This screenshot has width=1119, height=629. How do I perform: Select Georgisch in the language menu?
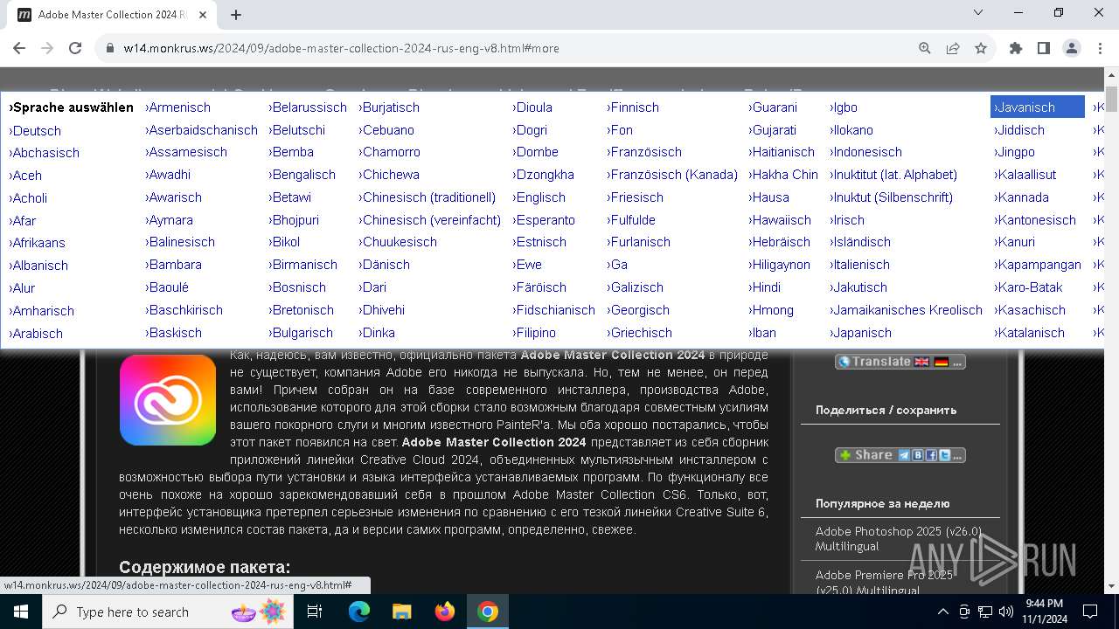[x=638, y=310]
